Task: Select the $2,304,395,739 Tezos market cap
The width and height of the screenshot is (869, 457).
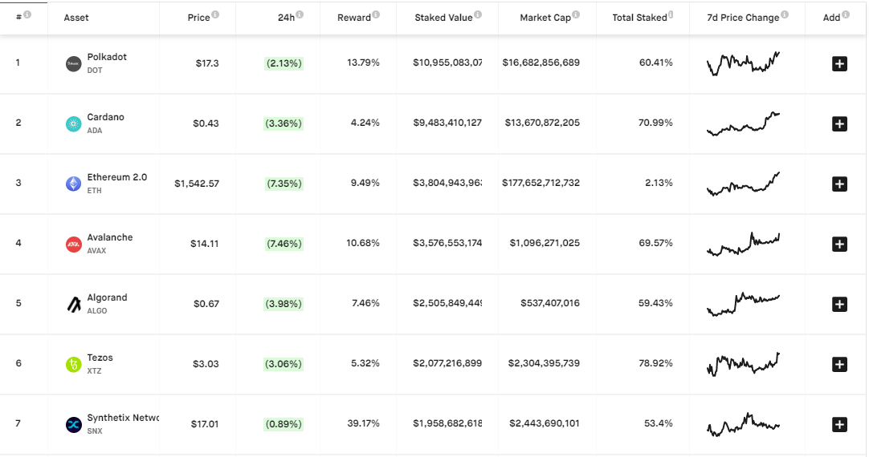Action: (544, 363)
